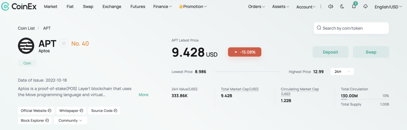Click the Date of Issue text
The height and width of the screenshot is (130, 407).
42,80
